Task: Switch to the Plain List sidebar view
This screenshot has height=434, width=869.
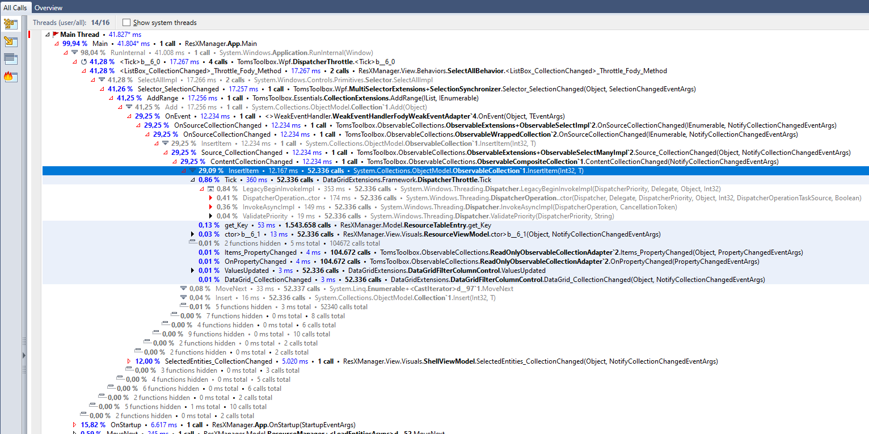Action: point(10,58)
